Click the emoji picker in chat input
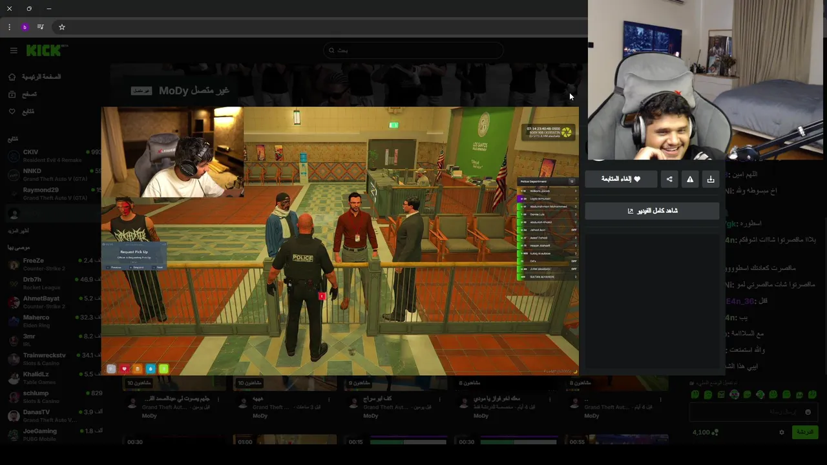This screenshot has height=465, width=827. (808, 412)
